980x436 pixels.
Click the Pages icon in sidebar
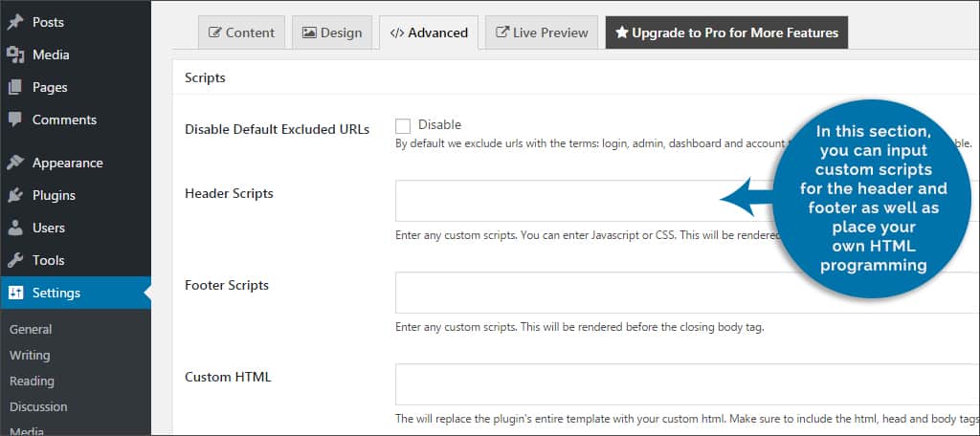pyautogui.click(x=15, y=87)
